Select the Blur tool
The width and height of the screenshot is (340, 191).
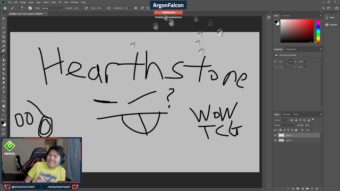pyautogui.click(x=4, y=78)
